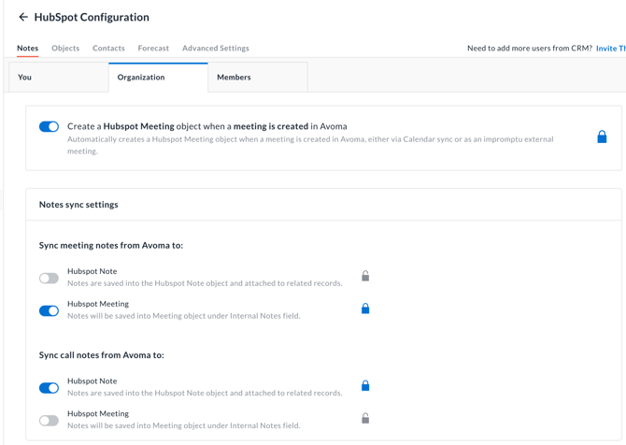The width and height of the screenshot is (626, 445).
Task: Click unlocked padlock for meeting notes Hubspot Note
Action: (x=365, y=276)
